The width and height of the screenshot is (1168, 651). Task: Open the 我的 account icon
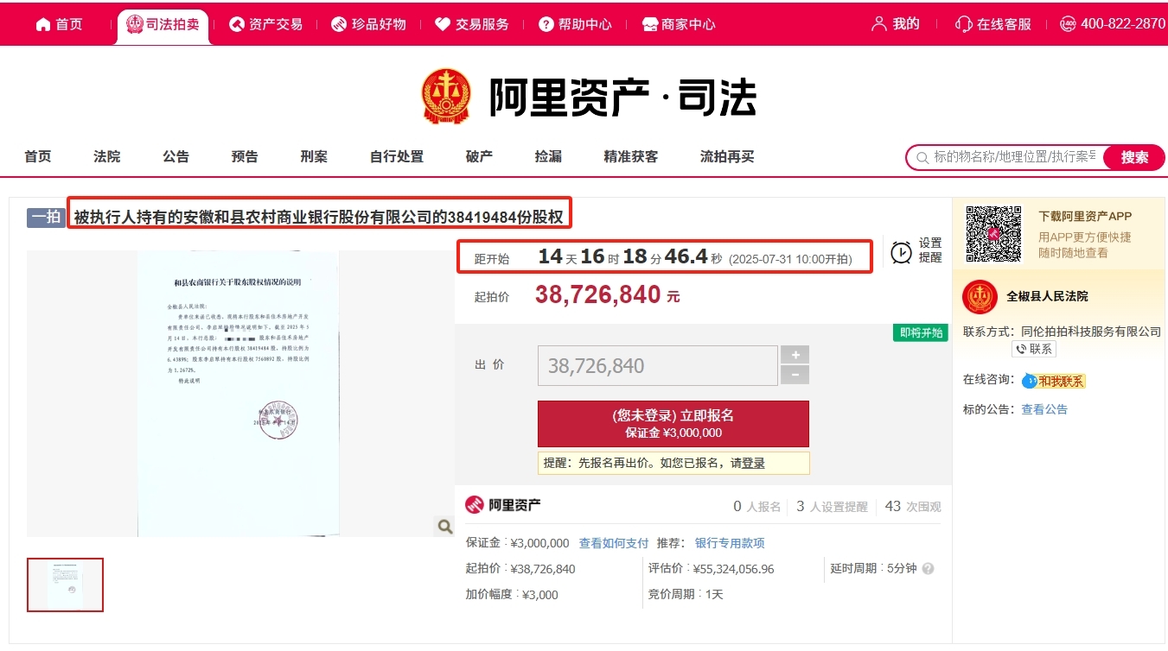click(880, 23)
